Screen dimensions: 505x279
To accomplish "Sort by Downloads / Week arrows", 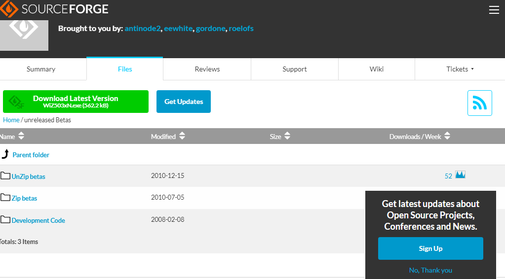I will click(x=447, y=136).
